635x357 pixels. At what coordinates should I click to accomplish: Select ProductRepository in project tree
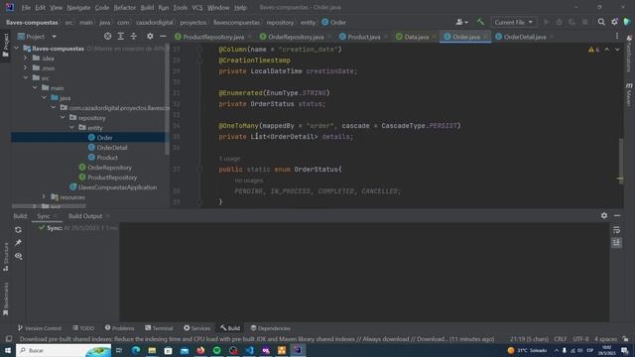112,178
